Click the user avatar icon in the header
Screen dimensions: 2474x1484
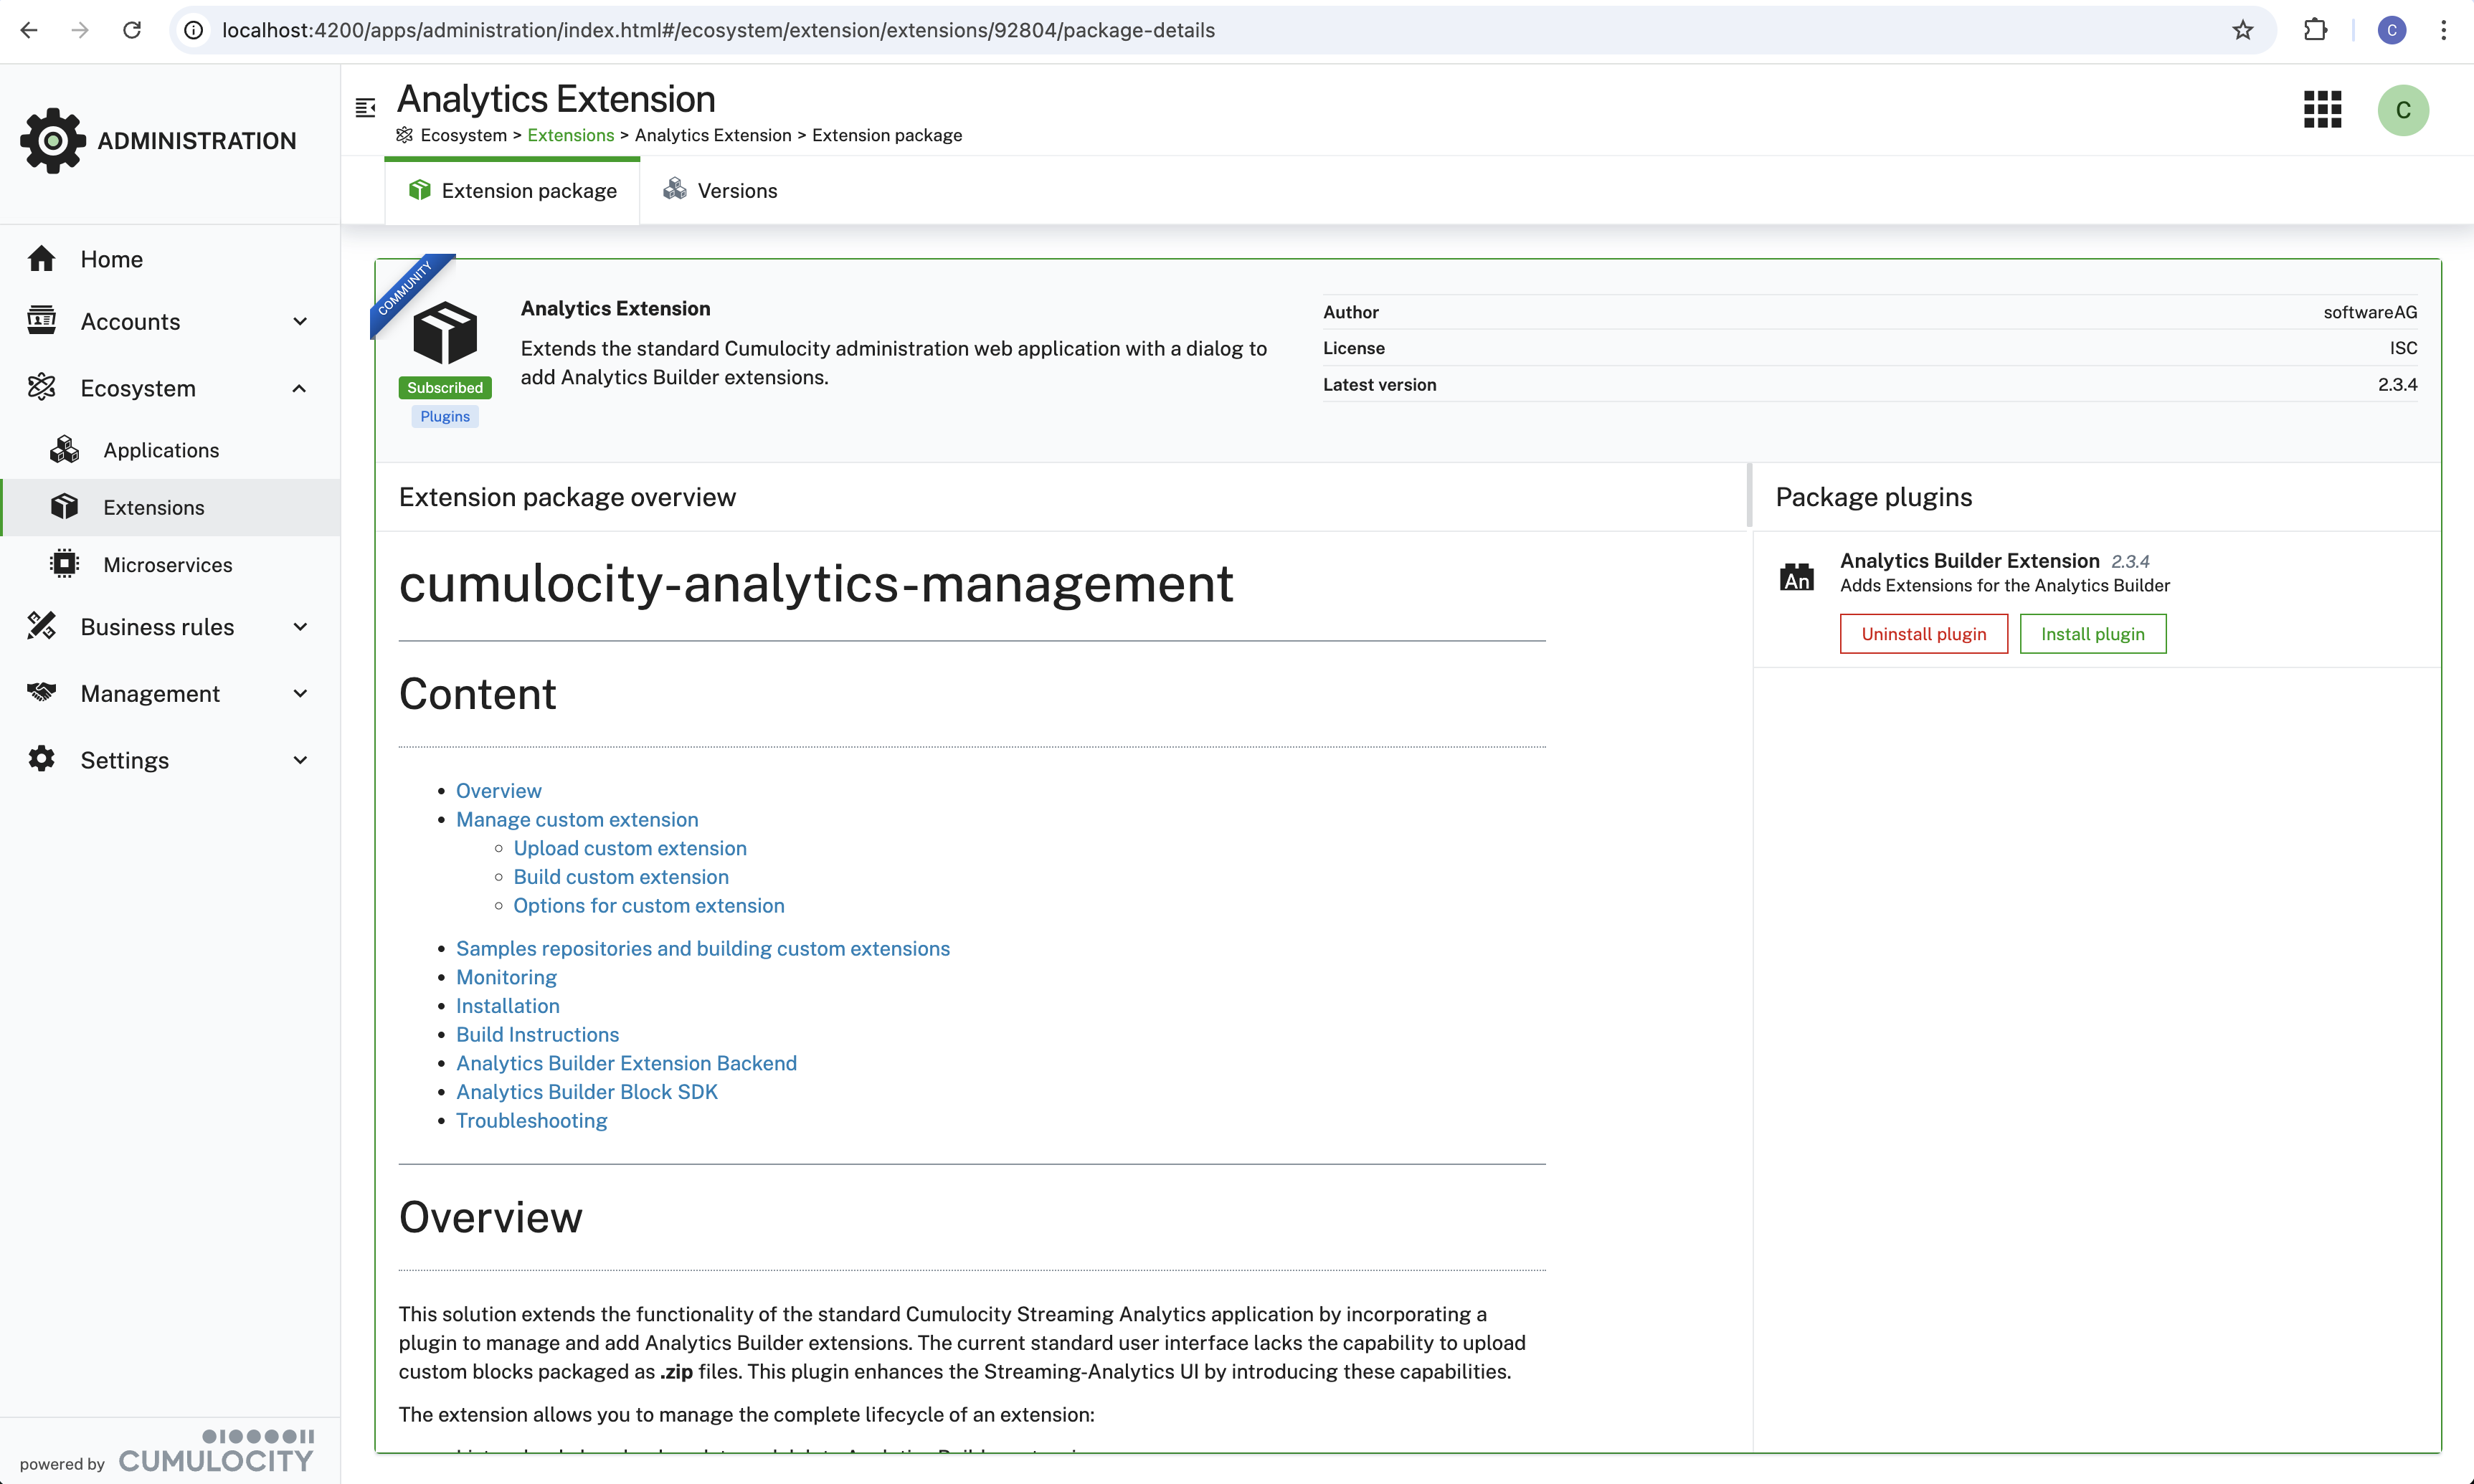coord(2402,110)
